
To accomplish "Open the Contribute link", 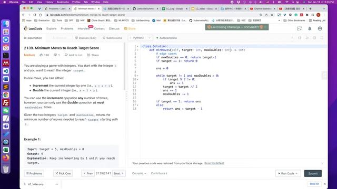I will 159,173.
